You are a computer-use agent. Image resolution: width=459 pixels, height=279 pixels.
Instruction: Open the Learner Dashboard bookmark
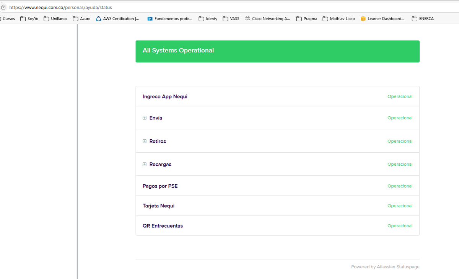(x=382, y=19)
